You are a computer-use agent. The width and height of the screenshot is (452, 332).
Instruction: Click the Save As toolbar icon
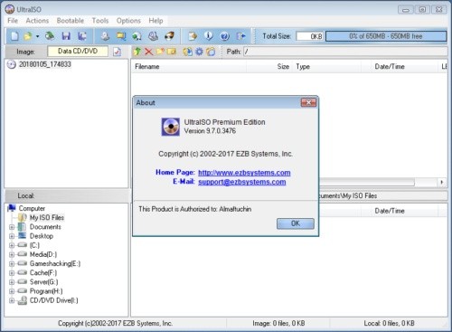click(x=82, y=36)
